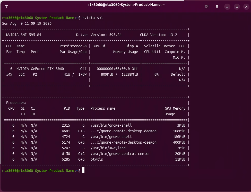
Task: Click the 400MiB memory value
Action: point(179,142)
